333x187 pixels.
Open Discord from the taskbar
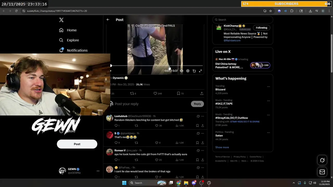click(x=194, y=183)
